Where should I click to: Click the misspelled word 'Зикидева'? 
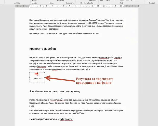[x=42, y=66]
